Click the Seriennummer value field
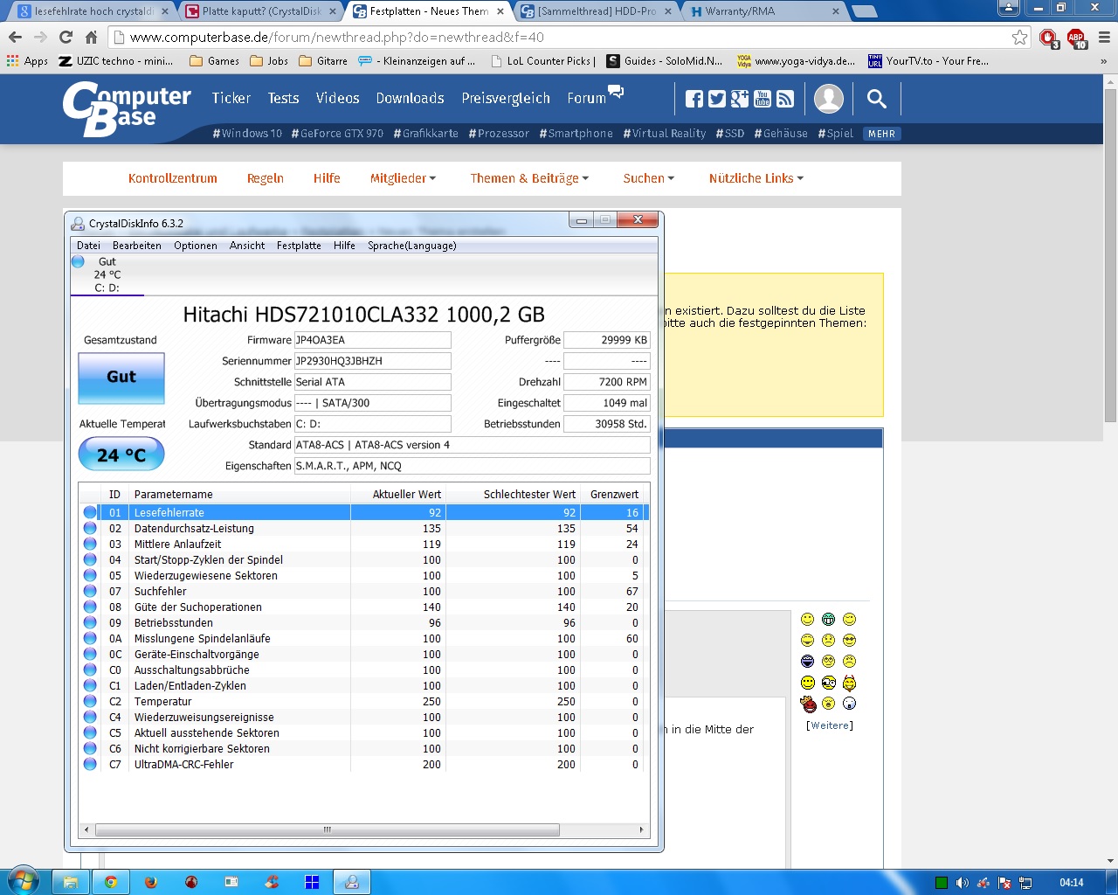Viewport: 1118px width, 895px height. pos(373,361)
